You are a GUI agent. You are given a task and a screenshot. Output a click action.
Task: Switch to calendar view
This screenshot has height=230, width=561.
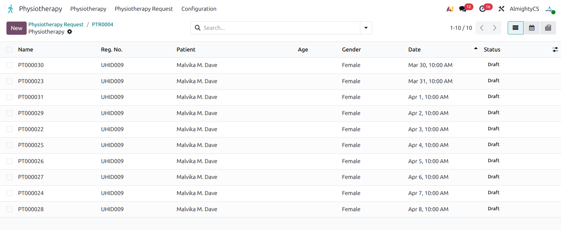point(531,28)
